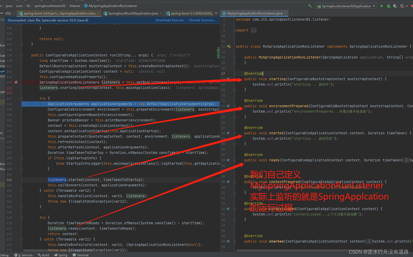
Task: Click the override gutter icon beside the starting method
Action: click(228, 79)
